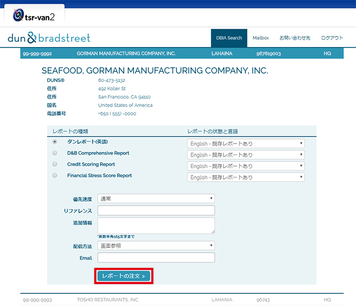This screenshot has height=306, width=356.
Task: Click DUNS number 99-999-9992
Action: tap(38, 54)
